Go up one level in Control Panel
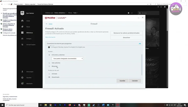188x107 pixels. [x=9, y=4]
